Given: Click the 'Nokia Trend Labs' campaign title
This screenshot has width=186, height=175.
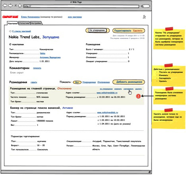Looking at the screenshot, I should pyautogui.click(x=24, y=37).
